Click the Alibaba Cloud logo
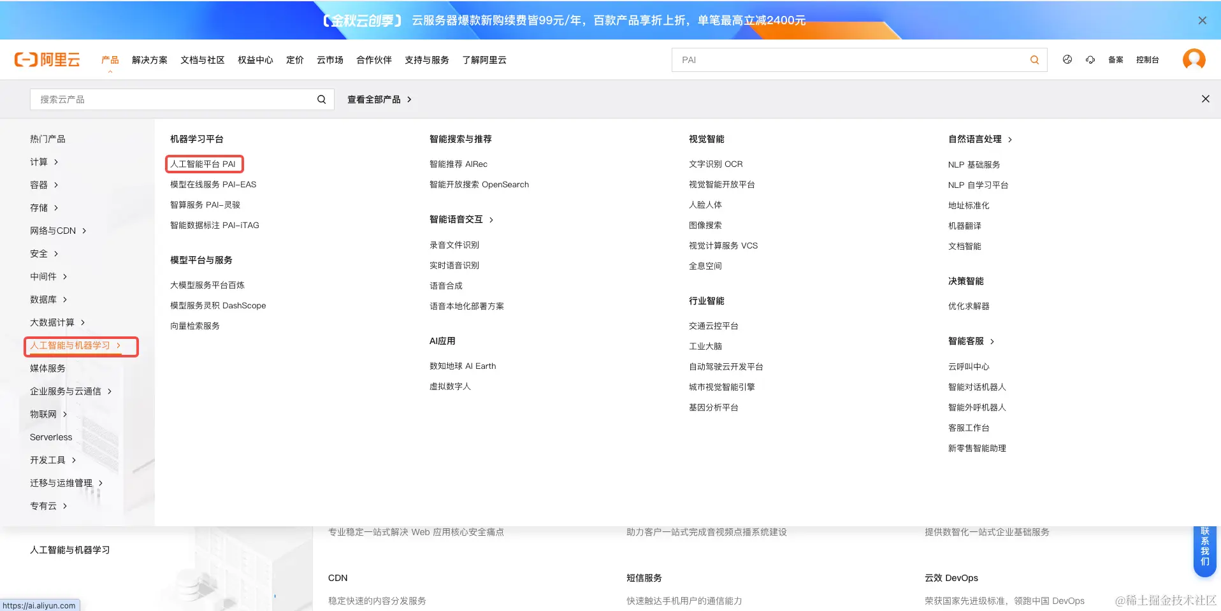Viewport: 1221px width, 611px height. point(47,60)
